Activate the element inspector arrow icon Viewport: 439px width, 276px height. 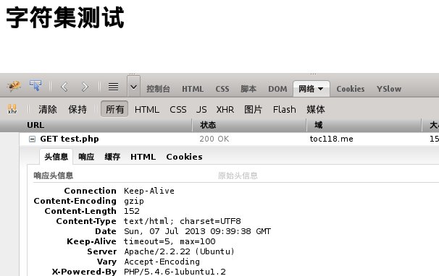coord(35,86)
